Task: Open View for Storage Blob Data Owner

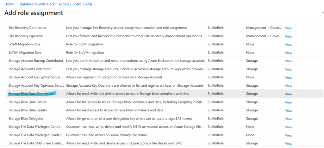Action: click(x=289, y=102)
